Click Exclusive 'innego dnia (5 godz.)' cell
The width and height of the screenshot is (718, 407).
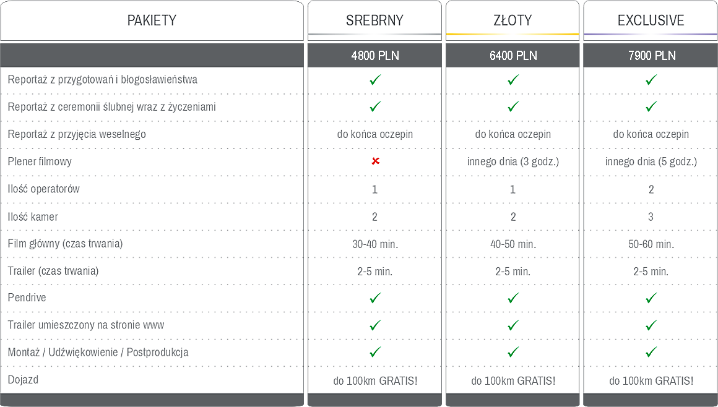(x=651, y=161)
